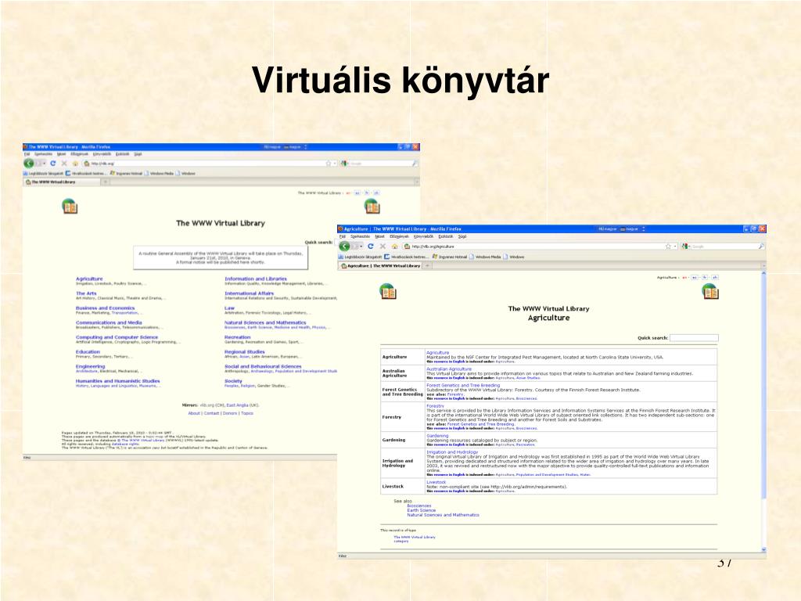Open Szerkesztés menu in the Agriculture window

(x=360, y=236)
